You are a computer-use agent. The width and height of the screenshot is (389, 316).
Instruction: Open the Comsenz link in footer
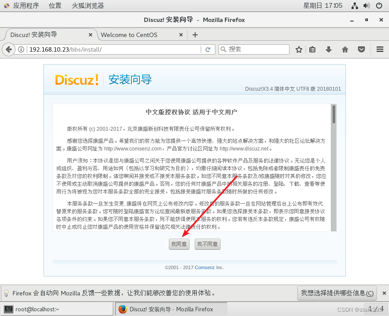(205, 267)
